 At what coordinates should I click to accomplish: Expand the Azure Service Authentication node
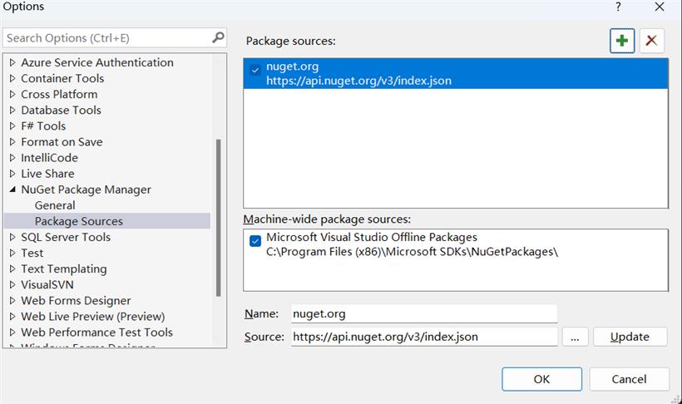click(x=12, y=63)
